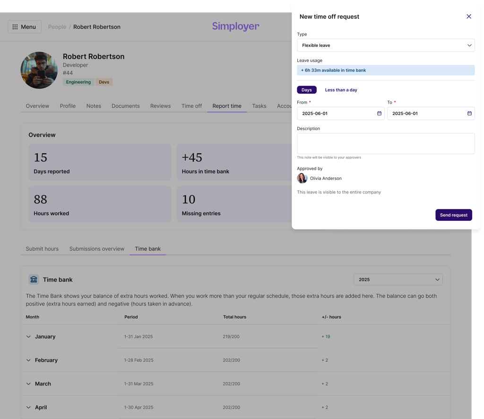Viewport: 484px width, 419px height.
Task: Click the Robert Robertson breadcrumb text
Action: (96, 27)
